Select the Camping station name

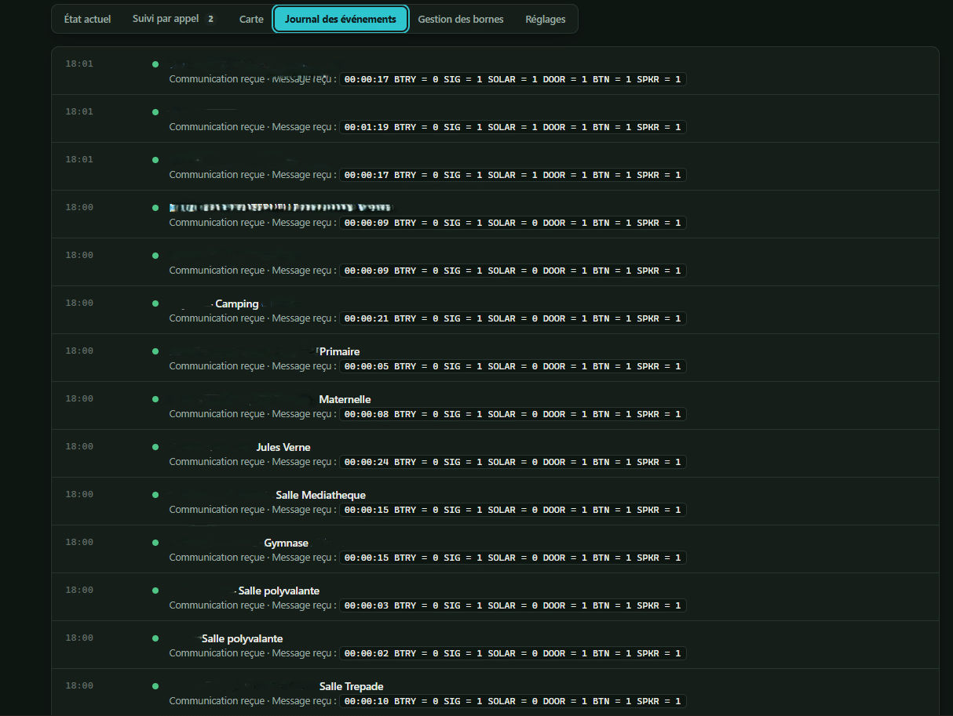pos(237,304)
